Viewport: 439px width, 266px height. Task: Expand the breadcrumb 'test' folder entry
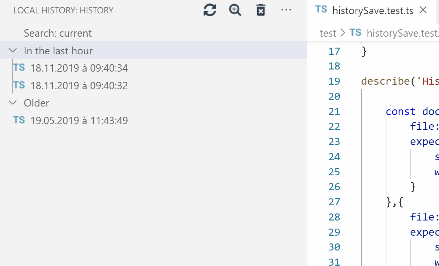tap(328, 33)
